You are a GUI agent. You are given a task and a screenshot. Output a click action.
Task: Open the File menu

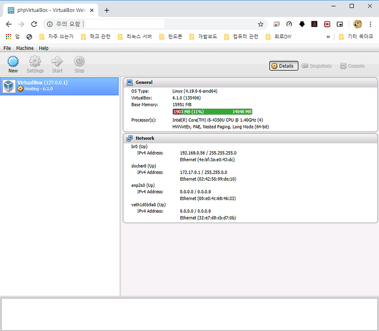pyautogui.click(x=7, y=48)
